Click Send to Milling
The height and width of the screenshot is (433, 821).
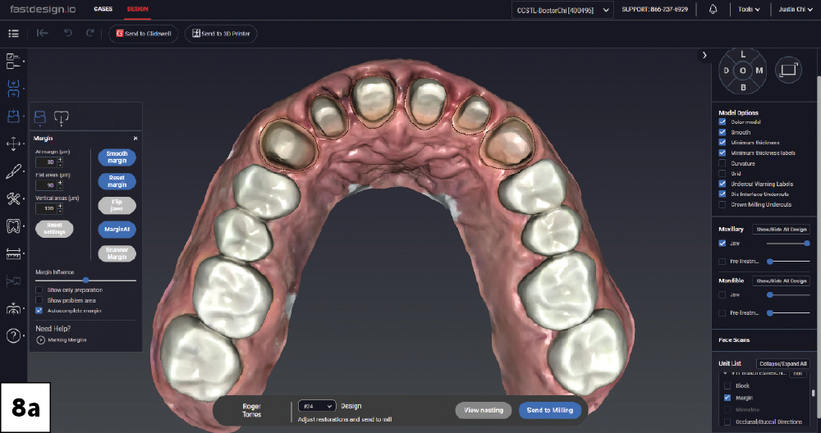[550, 410]
